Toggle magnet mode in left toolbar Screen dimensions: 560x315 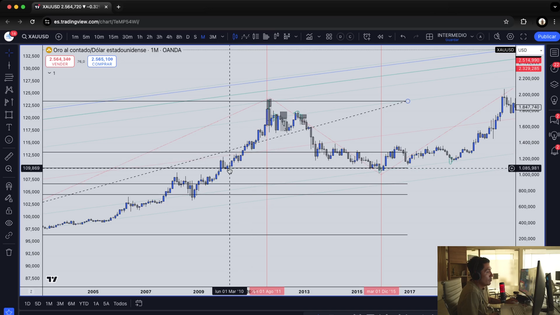[x=9, y=186]
